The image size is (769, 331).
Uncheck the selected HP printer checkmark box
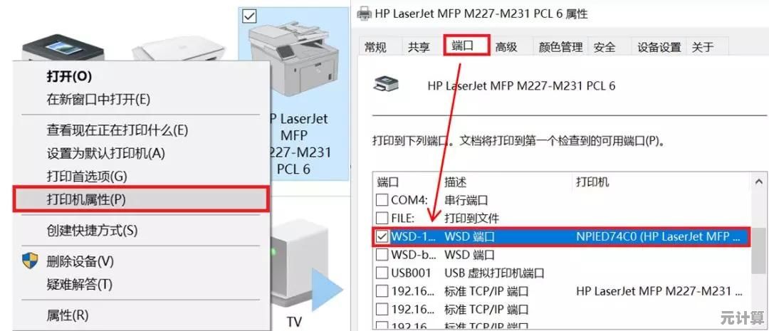click(x=250, y=16)
